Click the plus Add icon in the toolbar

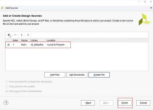click(x=9, y=35)
